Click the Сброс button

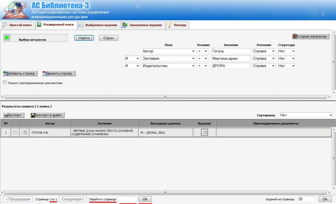pyautogui.click(x=108, y=38)
